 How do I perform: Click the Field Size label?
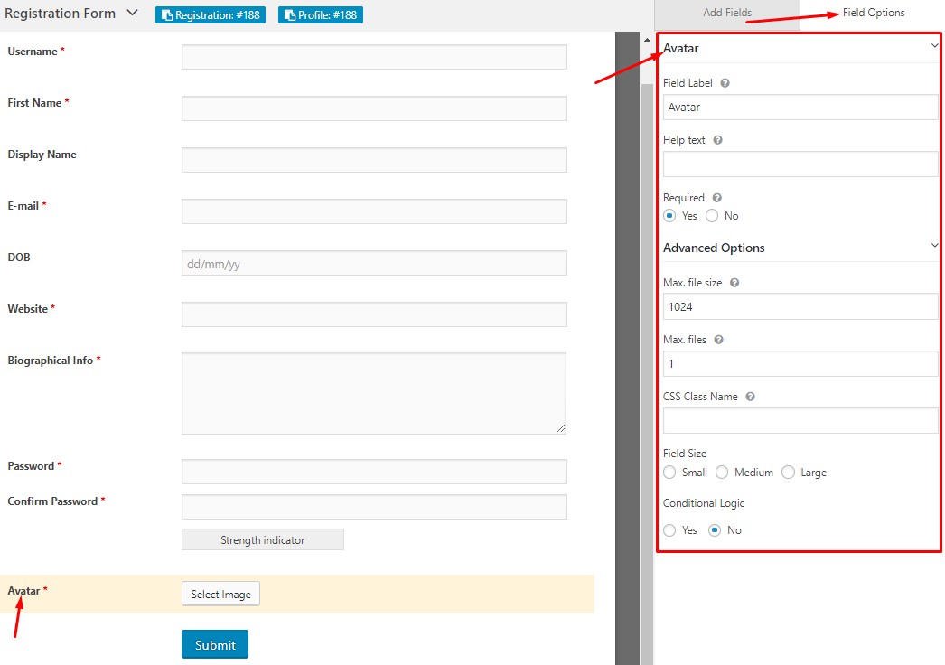(685, 454)
